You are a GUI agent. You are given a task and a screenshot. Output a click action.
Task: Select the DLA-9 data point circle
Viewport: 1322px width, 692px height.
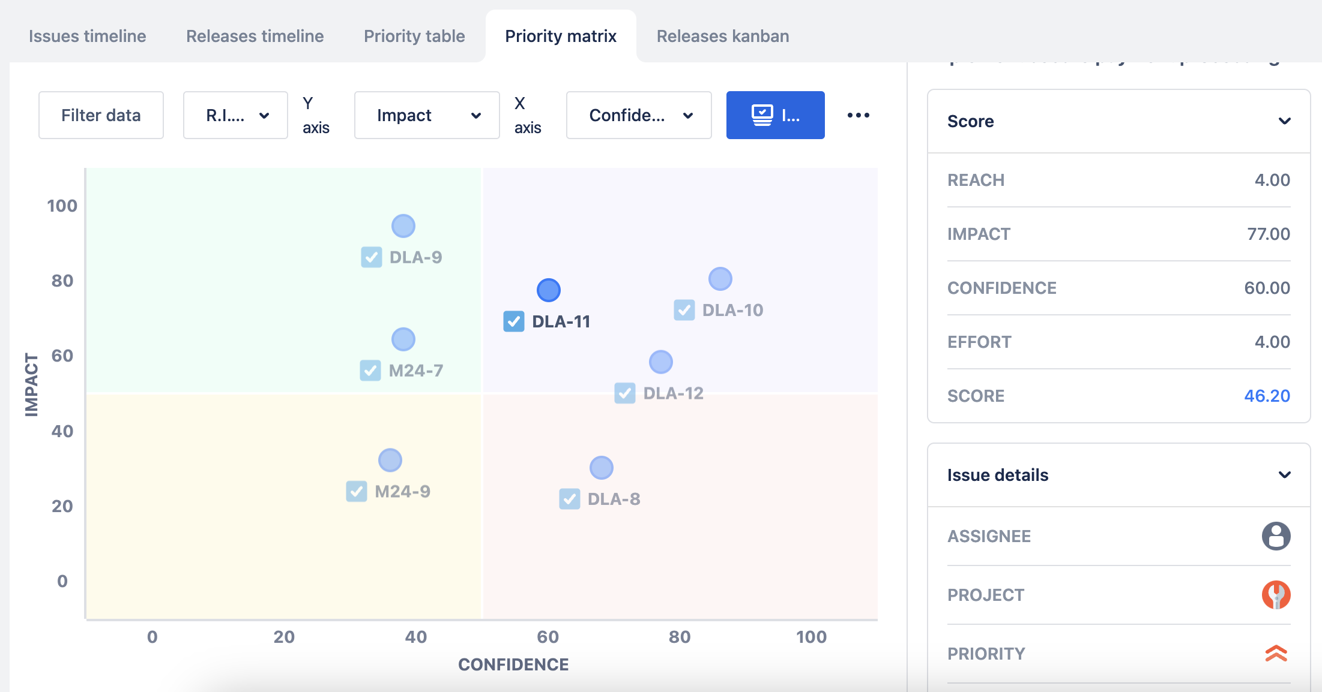click(403, 226)
